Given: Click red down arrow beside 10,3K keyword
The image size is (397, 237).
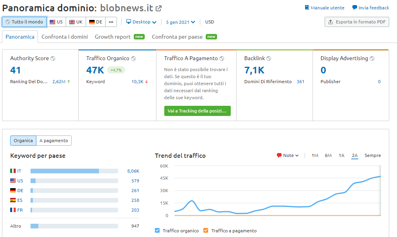Looking at the screenshot, I should 146,82.
